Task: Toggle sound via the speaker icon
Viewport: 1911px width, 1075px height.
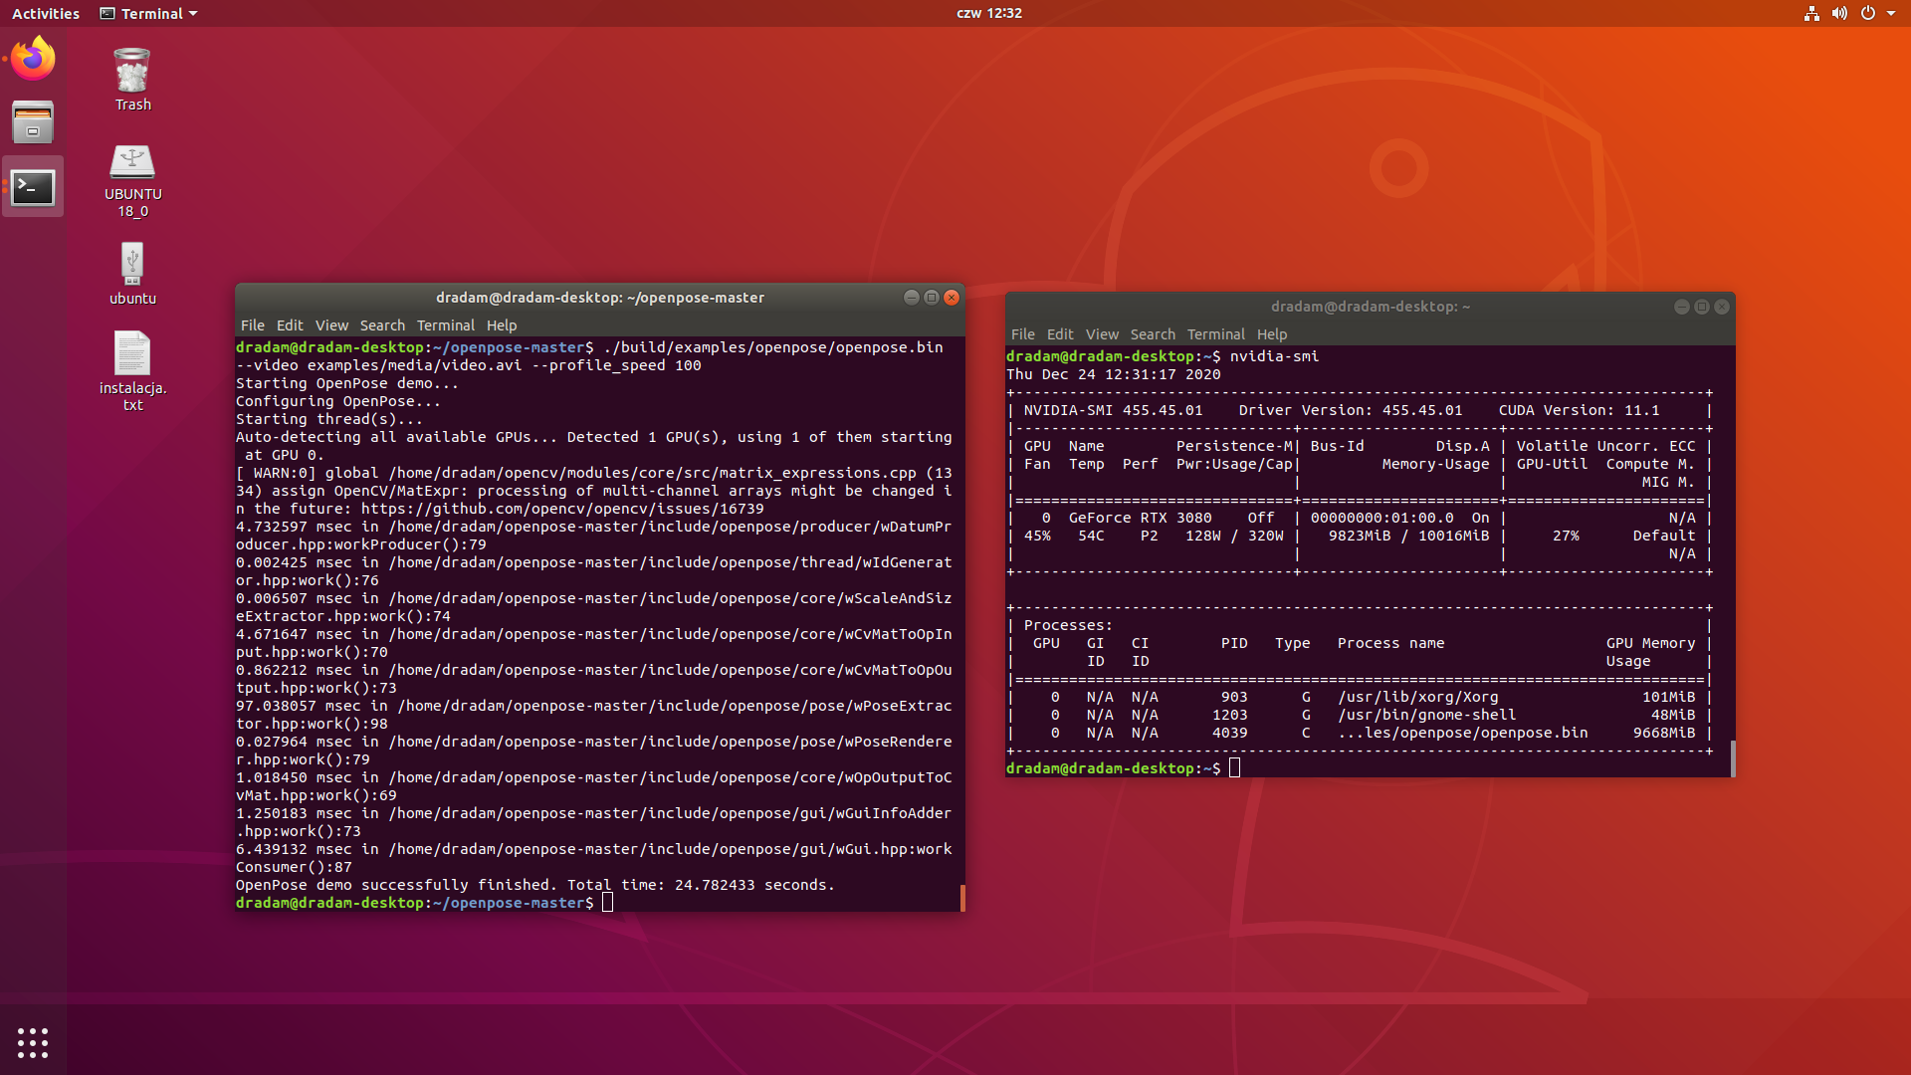Action: tap(1839, 13)
